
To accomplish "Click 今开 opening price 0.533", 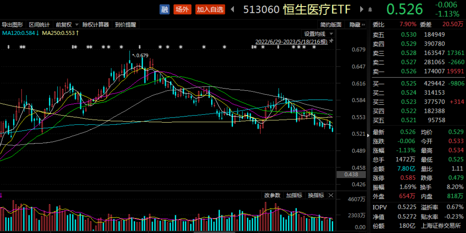I will [456, 141].
